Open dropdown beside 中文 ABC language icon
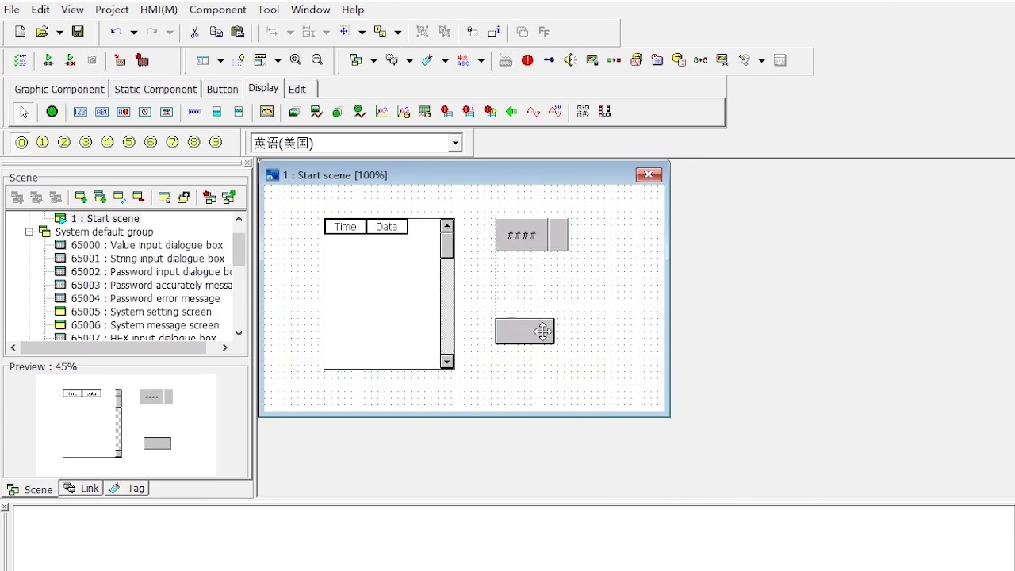The image size is (1015, 571). [481, 60]
